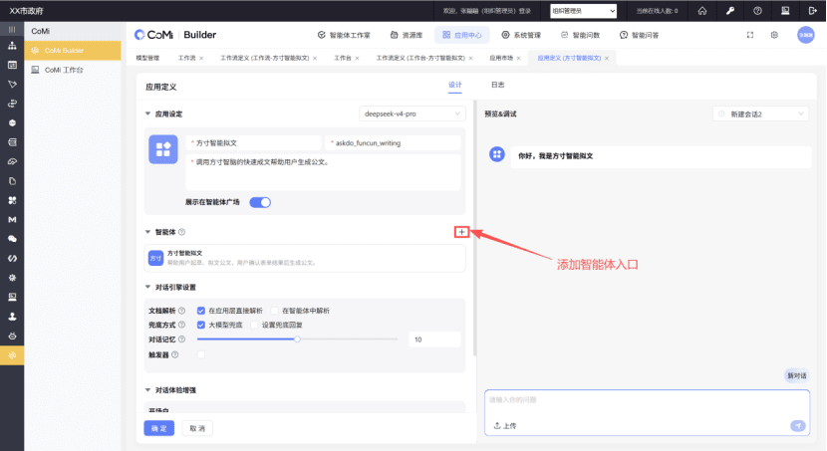Click the 上传 upload button
Screen dimensions: 827x451
tap(505, 426)
